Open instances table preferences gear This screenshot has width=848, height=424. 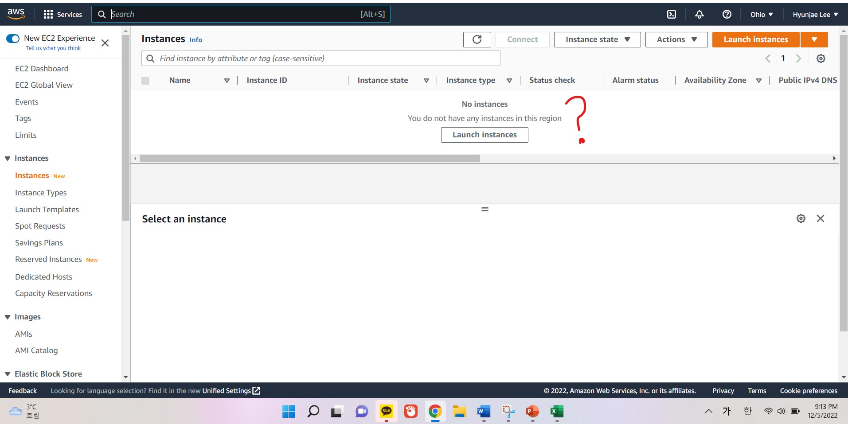point(821,58)
